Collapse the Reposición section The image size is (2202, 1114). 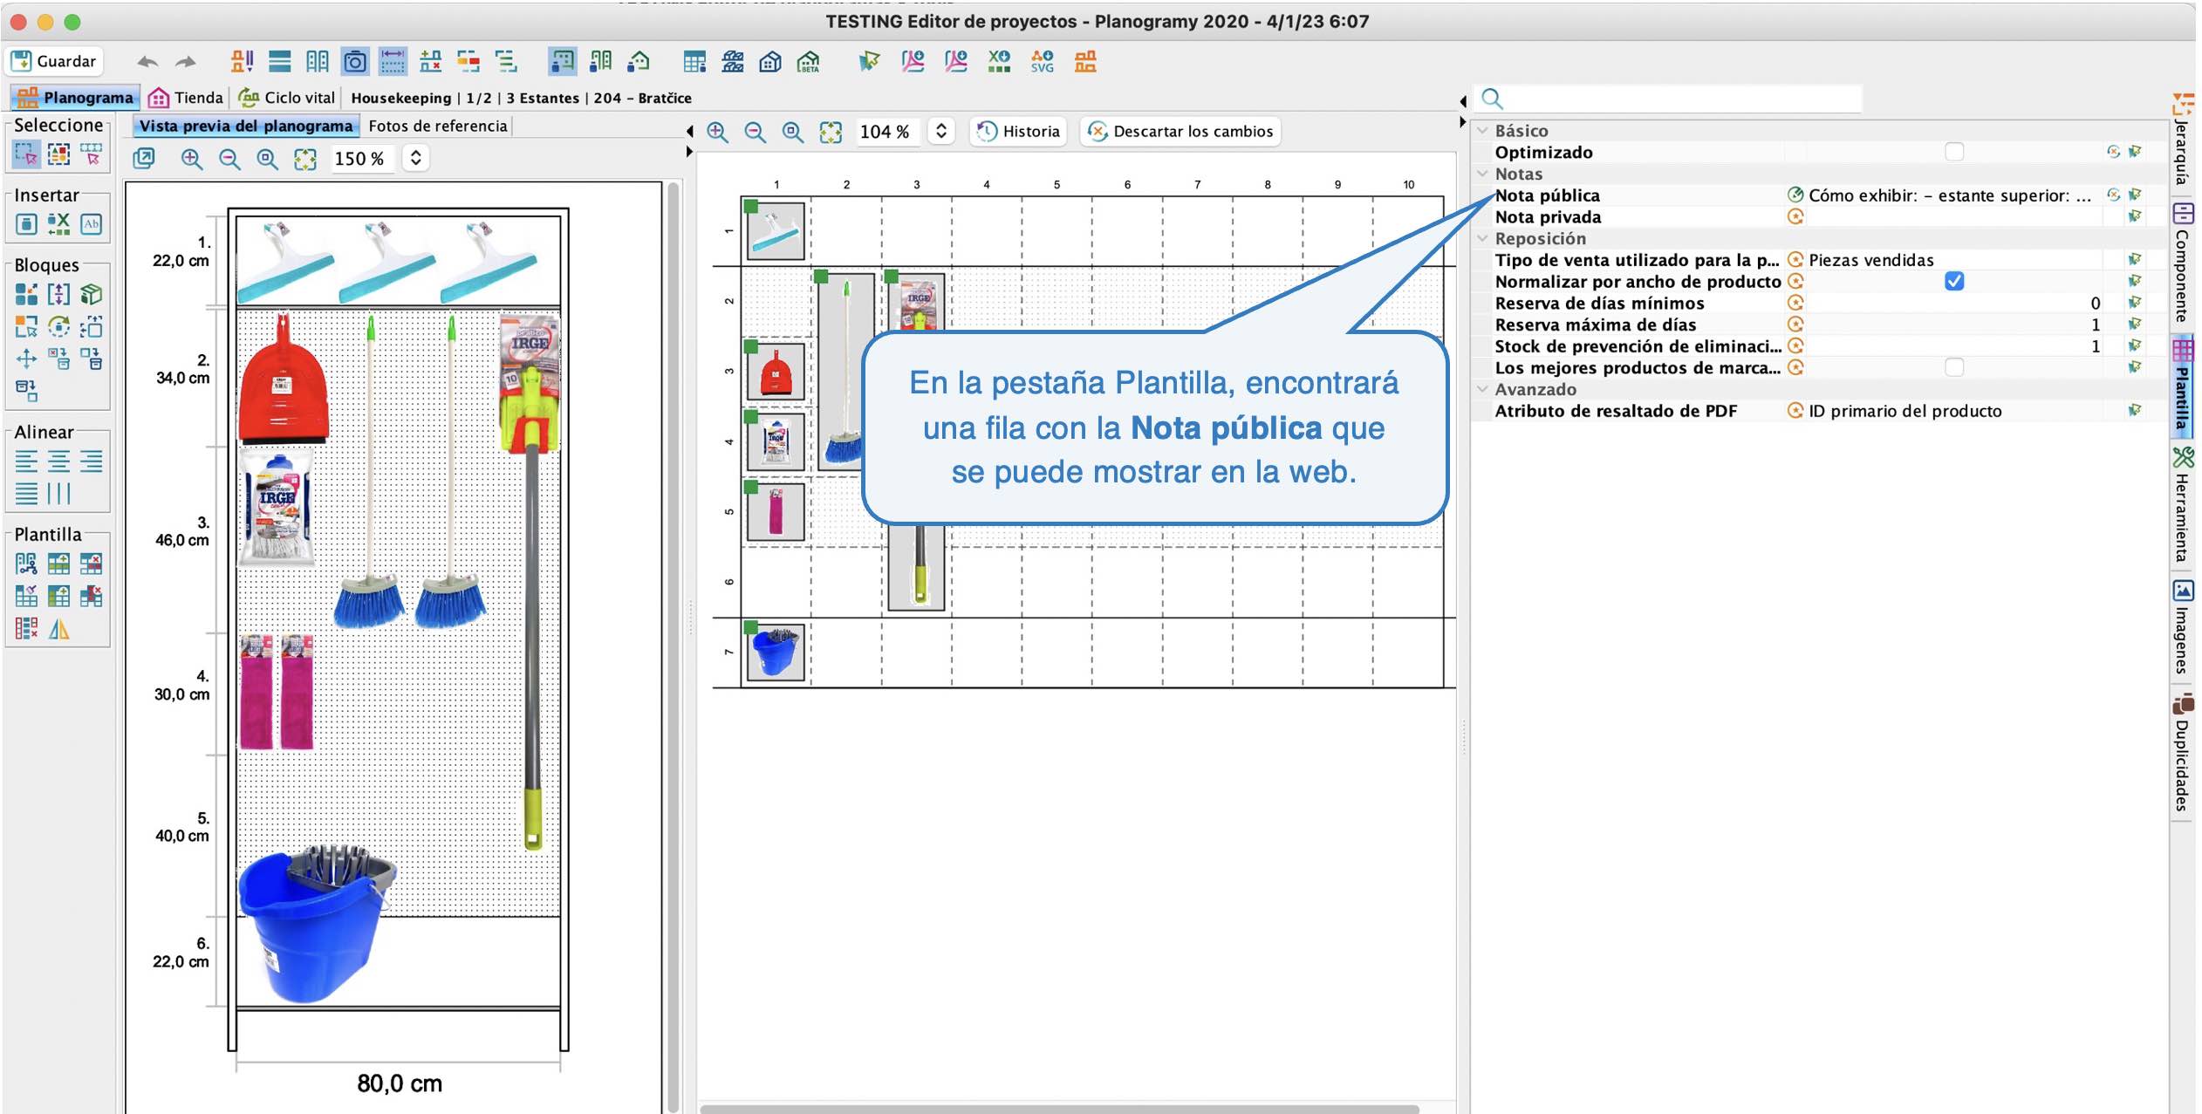click(1482, 238)
